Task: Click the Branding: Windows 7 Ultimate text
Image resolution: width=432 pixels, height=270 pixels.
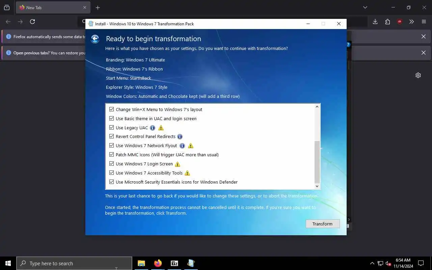Action: click(x=135, y=60)
